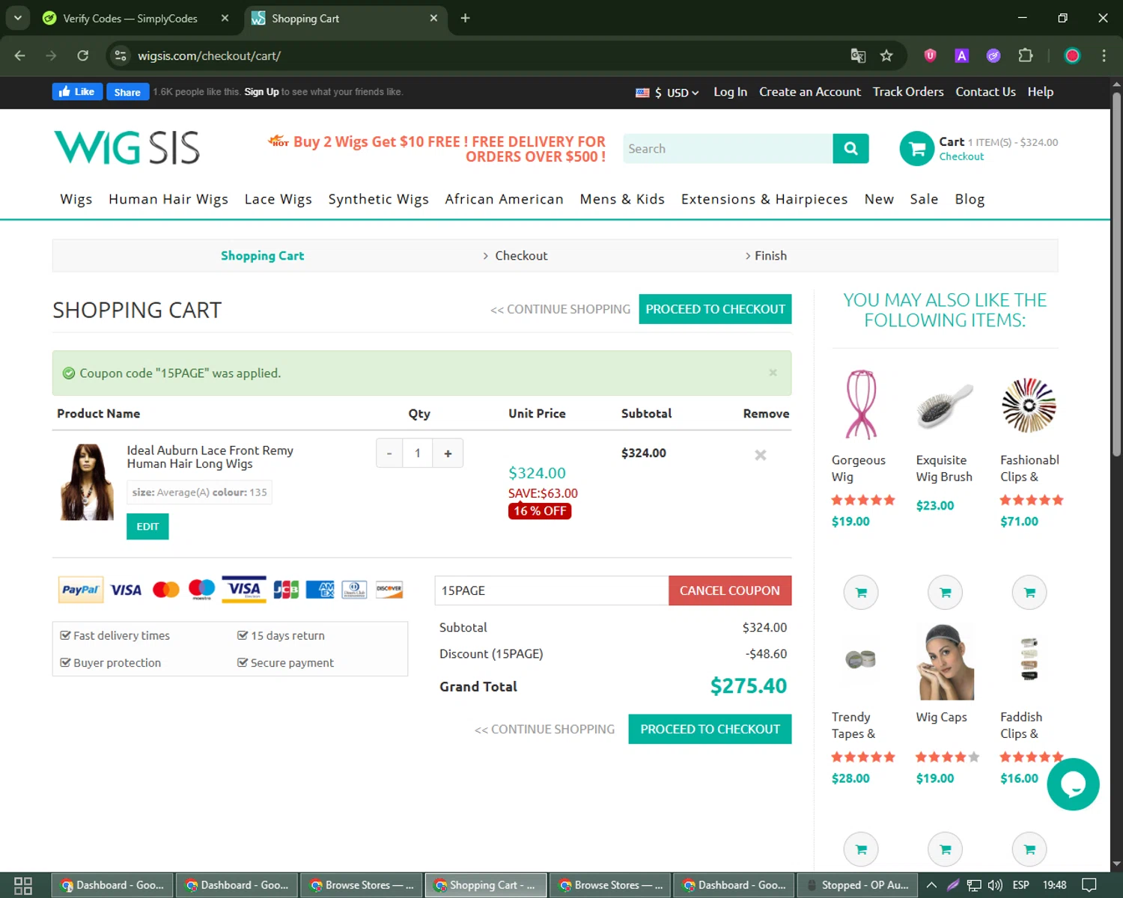Add Gorgeous Wig stand to cart
Image resolution: width=1123 pixels, height=898 pixels.
click(x=861, y=593)
